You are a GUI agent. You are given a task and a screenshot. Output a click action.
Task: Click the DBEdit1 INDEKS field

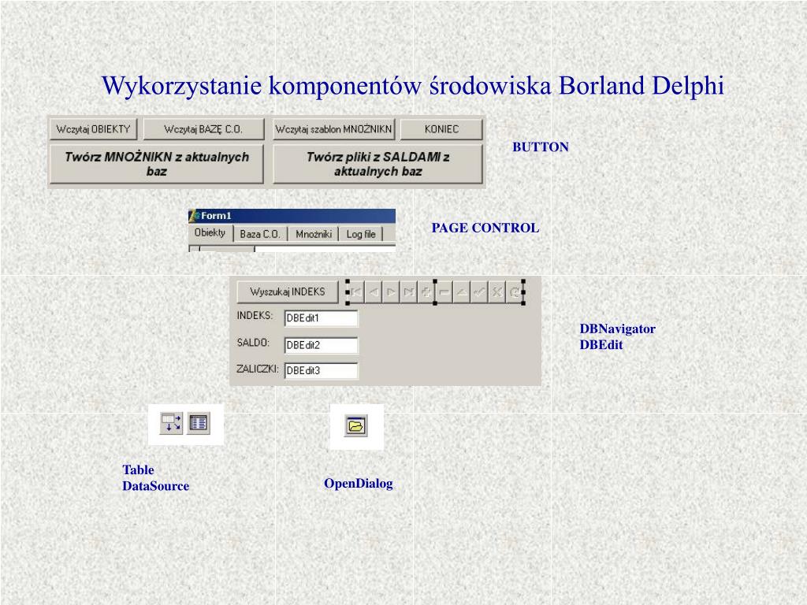click(322, 318)
